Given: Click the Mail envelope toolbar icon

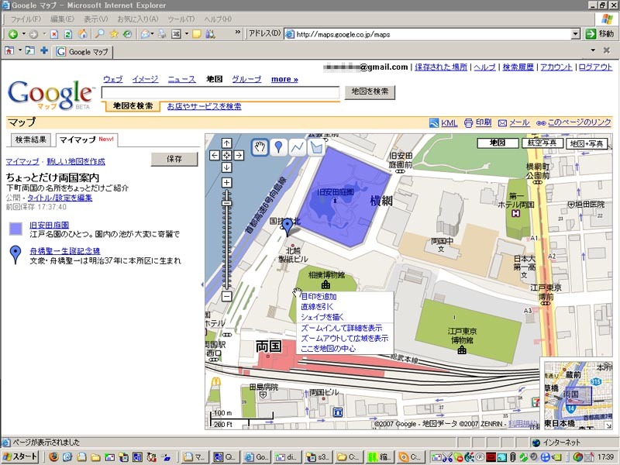Looking at the screenshot, I should coord(145,34).
